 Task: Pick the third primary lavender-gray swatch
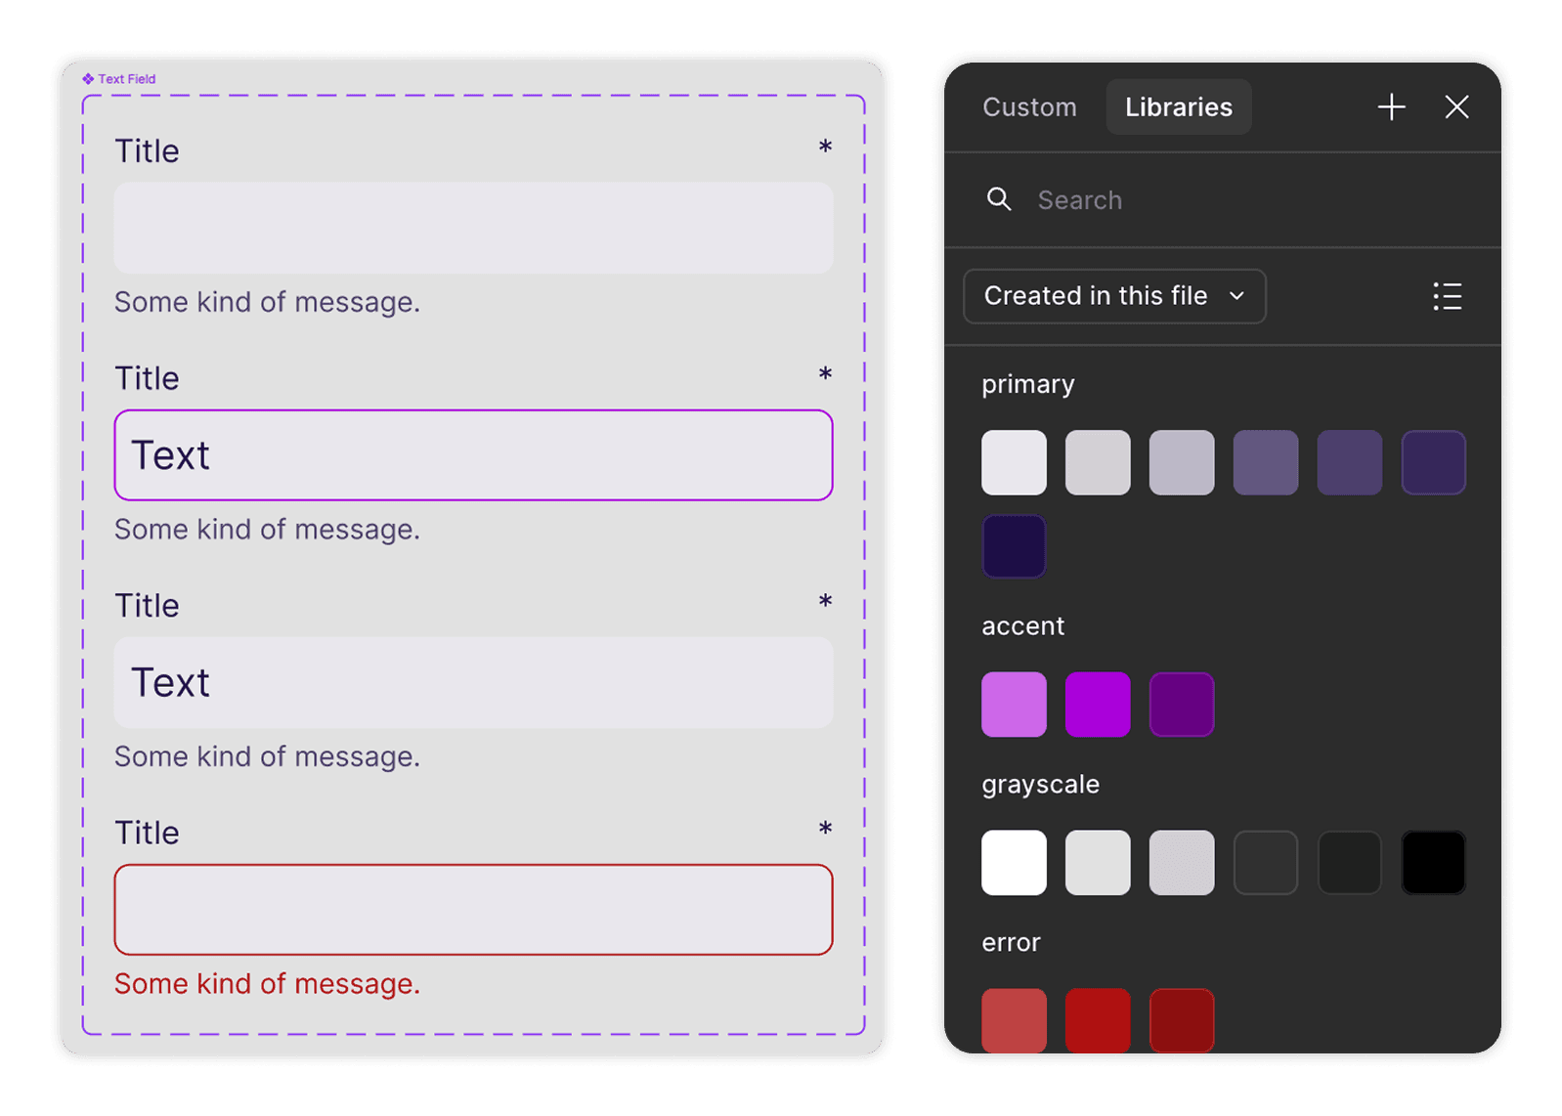click(x=1182, y=462)
